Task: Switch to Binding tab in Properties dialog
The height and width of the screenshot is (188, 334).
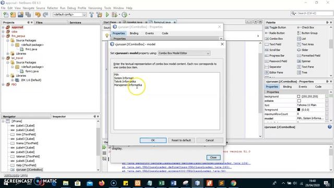Action: pos(134,33)
